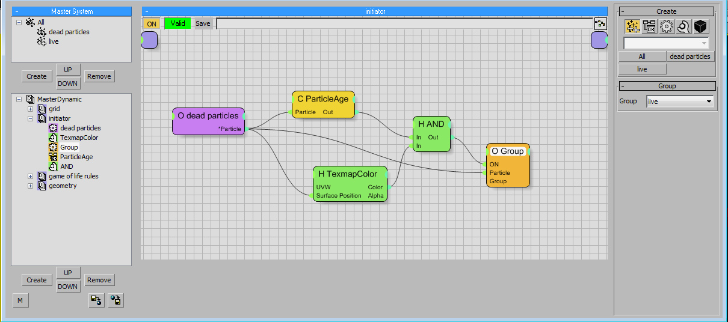Click dead particles operator icon under initiator
Screen dimensions: 728x322
pyautogui.click(x=53, y=128)
